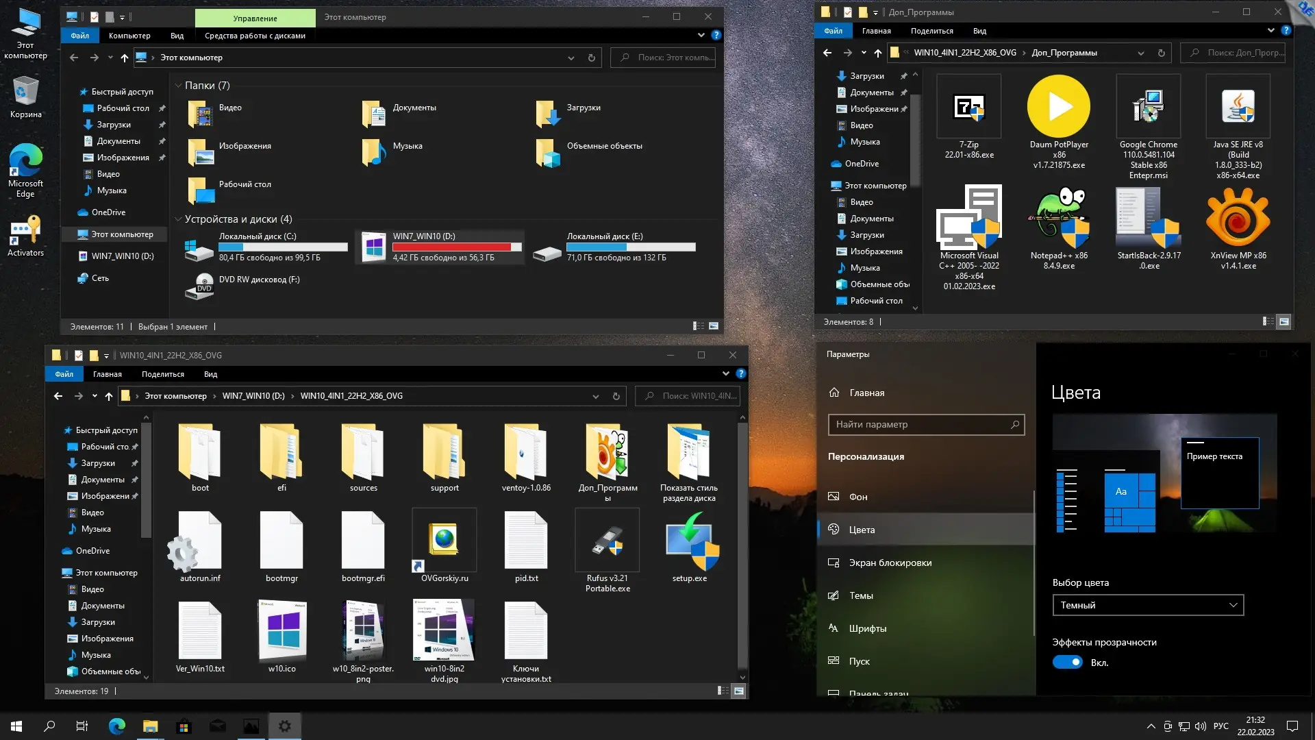Collapse the ribbon using its chevron
Image resolution: width=1315 pixels, height=740 pixels.
click(x=700, y=34)
